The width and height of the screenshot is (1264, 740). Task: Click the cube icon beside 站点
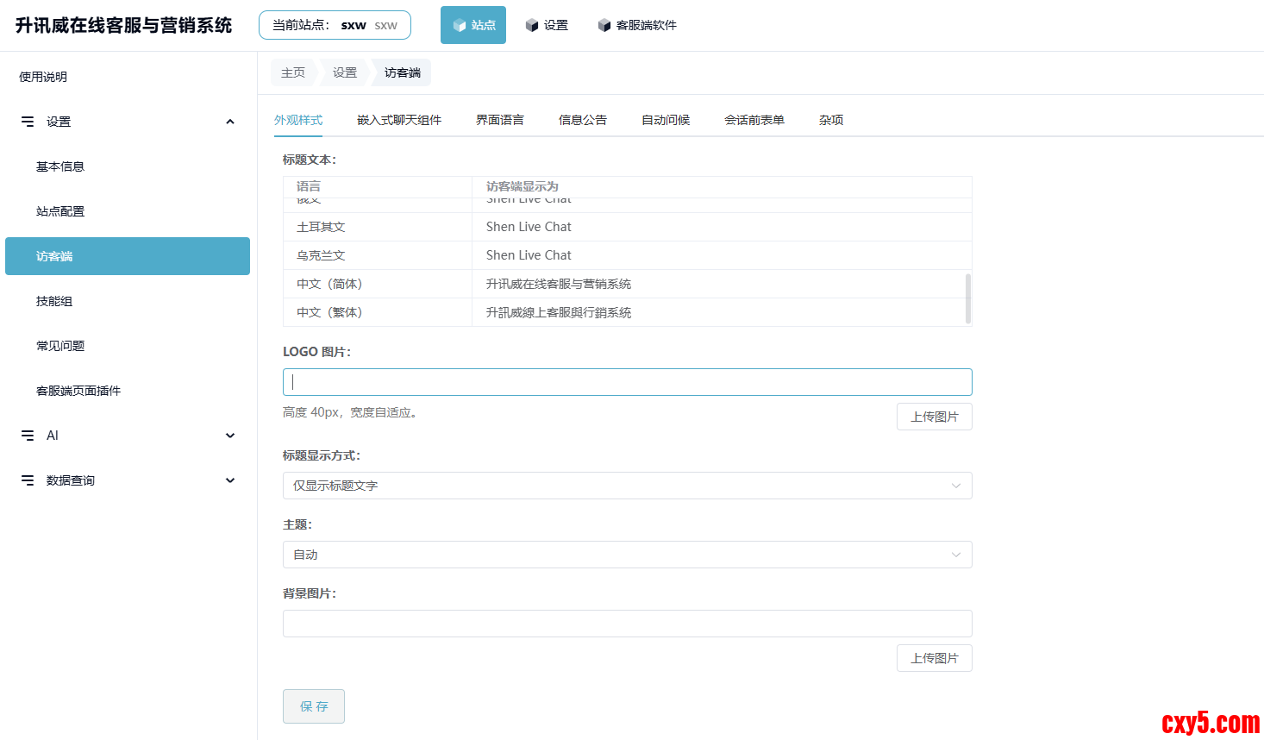pyautogui.click(x=460, y=26)
